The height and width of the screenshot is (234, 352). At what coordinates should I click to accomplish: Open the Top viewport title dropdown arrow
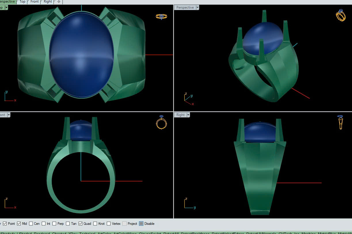pos(6,8)
